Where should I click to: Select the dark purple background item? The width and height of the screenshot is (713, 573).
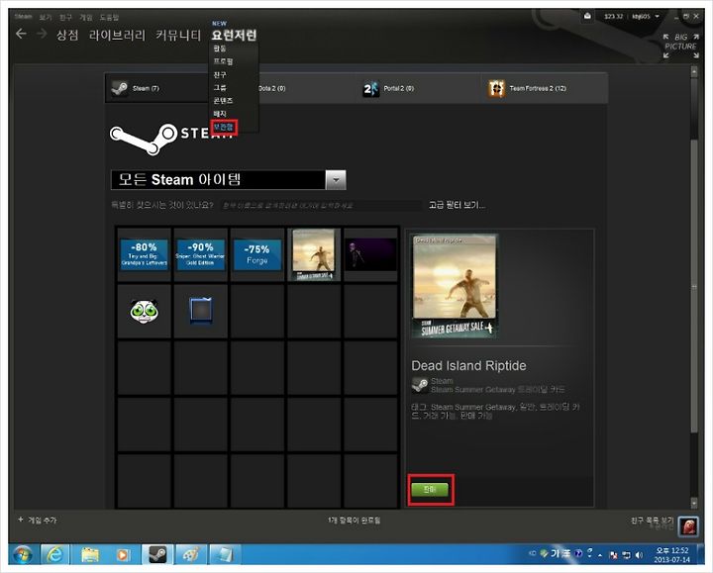pyautogui.click(x=370, y=254)
